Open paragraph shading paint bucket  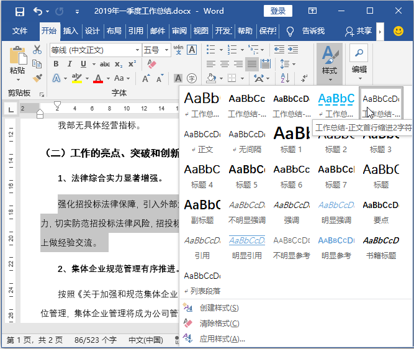[210, 78]
